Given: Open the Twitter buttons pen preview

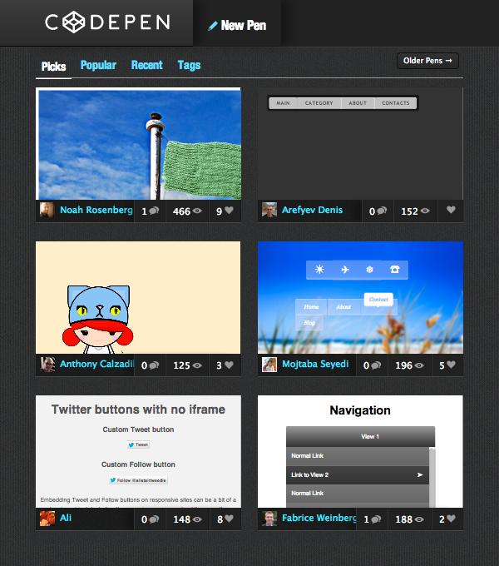Looking at the screenshot, I should [138, 452].
